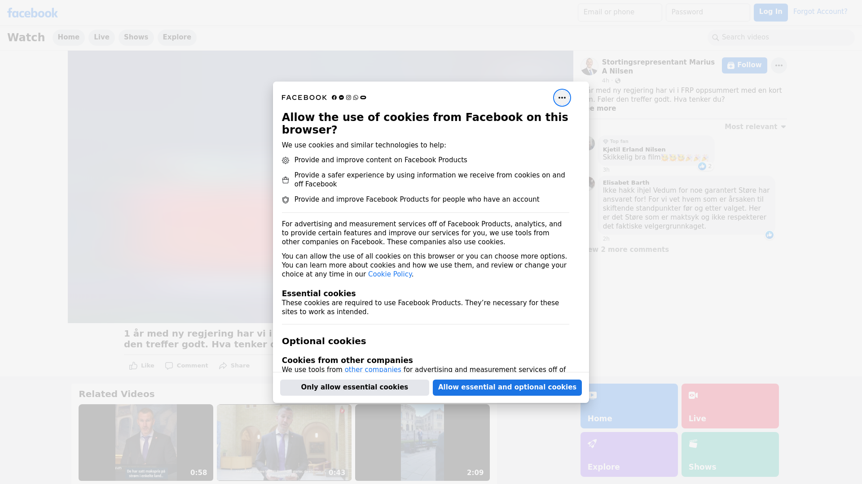Open the cookie dialog more options menu
This screenshot has width=862, height=484.
tap(562, 98)
